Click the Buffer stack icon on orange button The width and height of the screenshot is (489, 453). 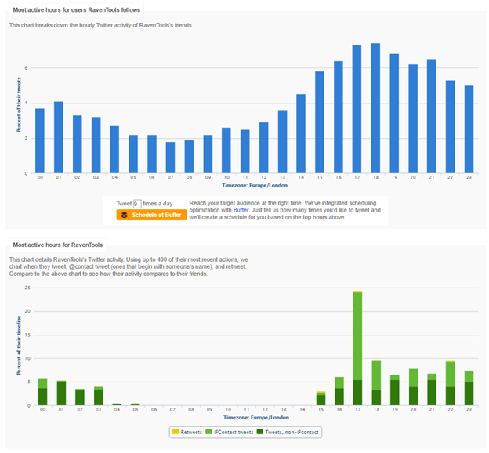tap(124, 215)
